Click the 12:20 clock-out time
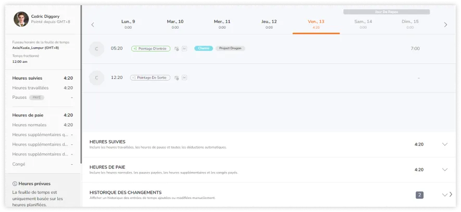Screen dimensions: 461x212 [x=117, y=77]
